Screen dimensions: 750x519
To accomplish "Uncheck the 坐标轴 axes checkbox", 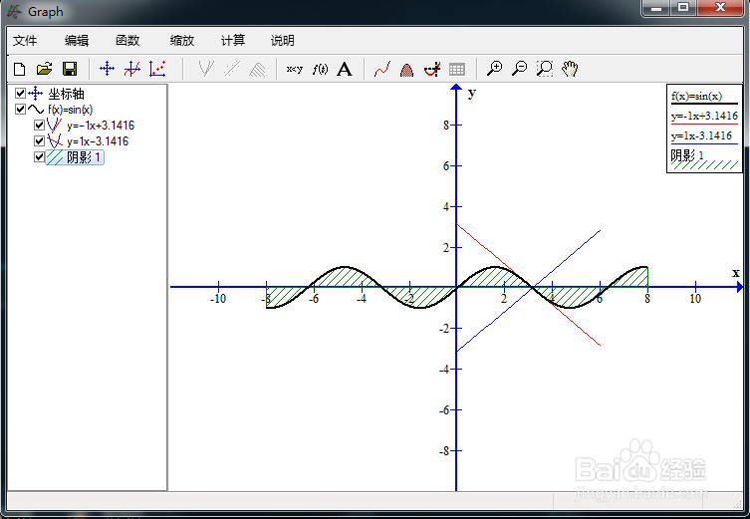I will point(20,93).
